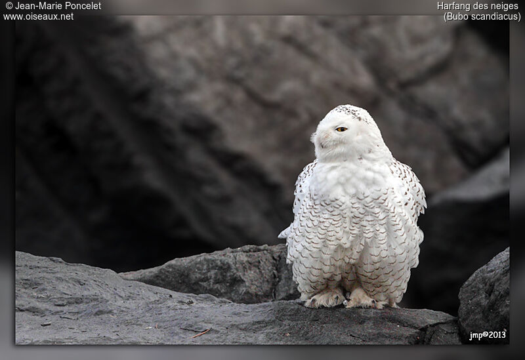Click the small orange twig on the rock
This screenshot has height=360, width=525.
click(x=201, y=334)
